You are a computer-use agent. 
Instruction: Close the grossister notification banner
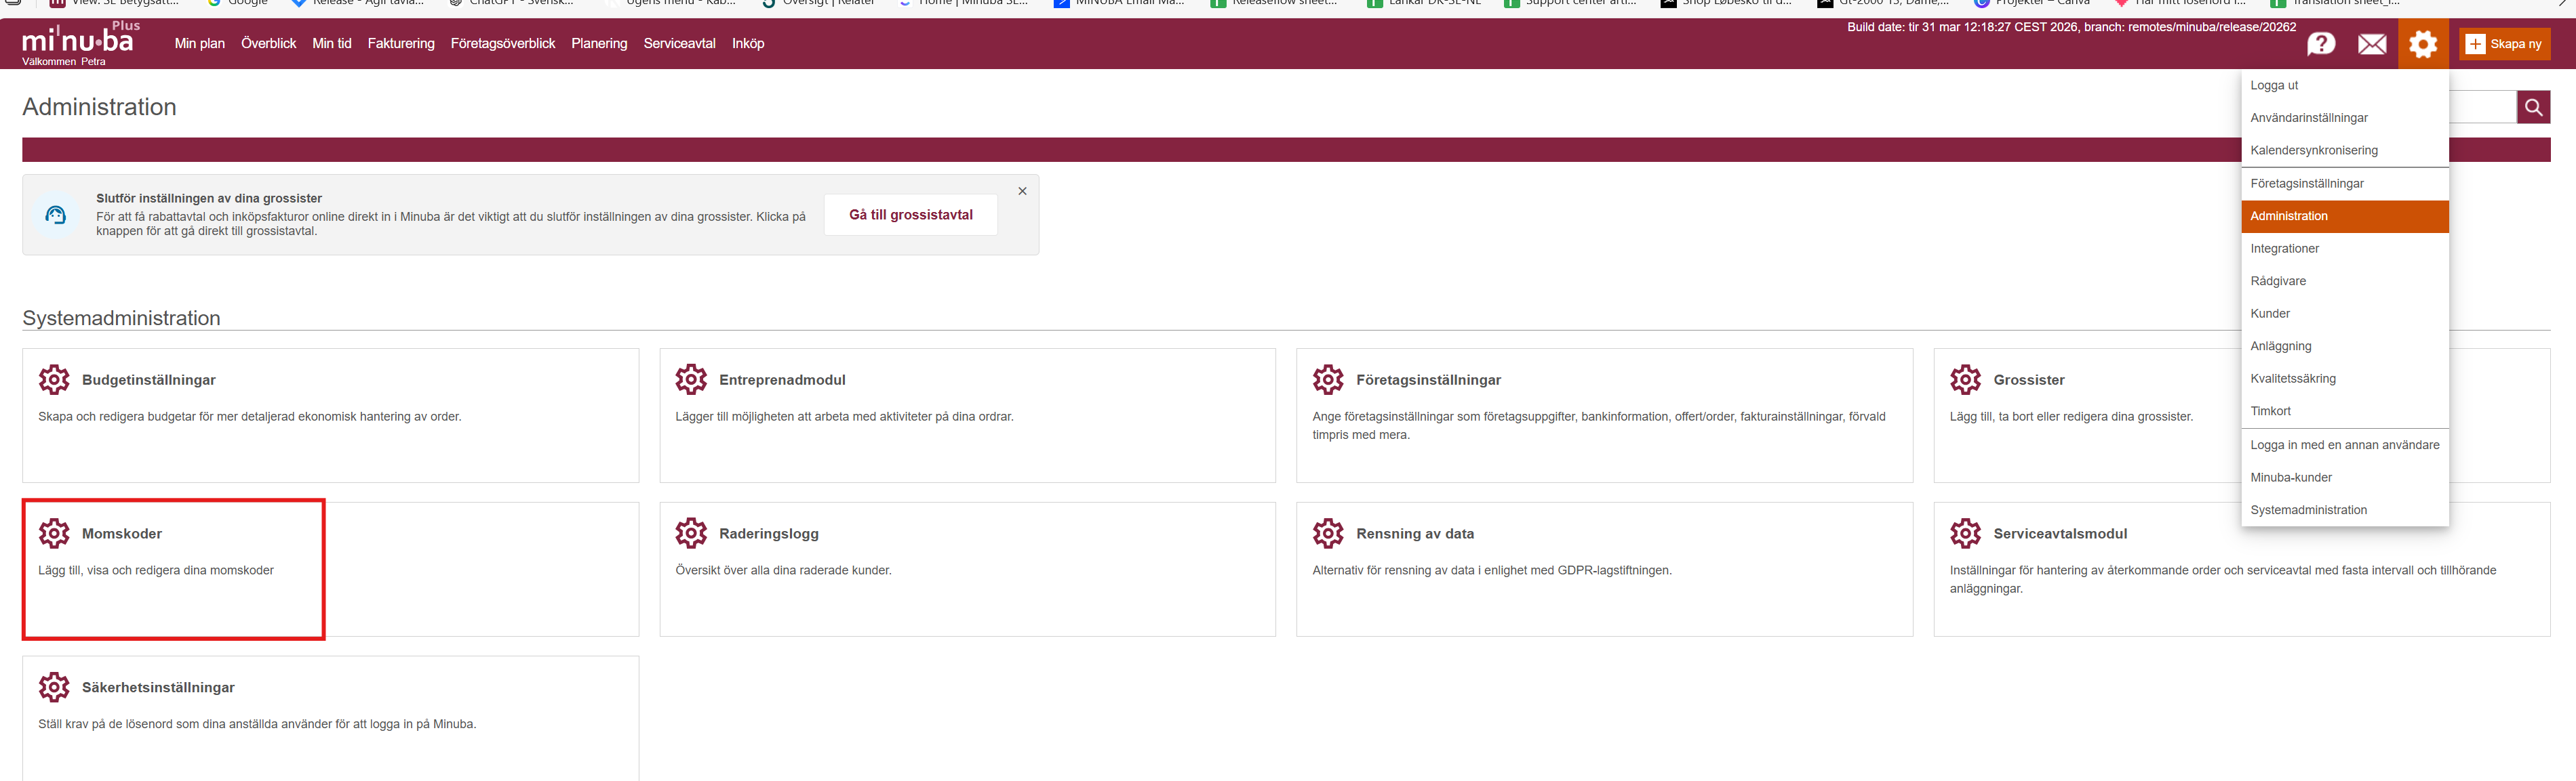click(x=1022, y=191)
